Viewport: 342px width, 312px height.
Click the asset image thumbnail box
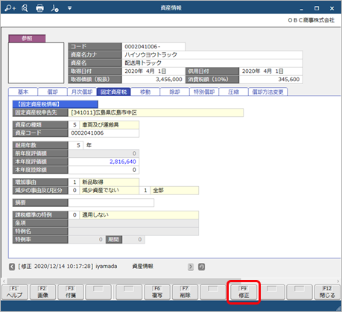click(x=36, y=63)
